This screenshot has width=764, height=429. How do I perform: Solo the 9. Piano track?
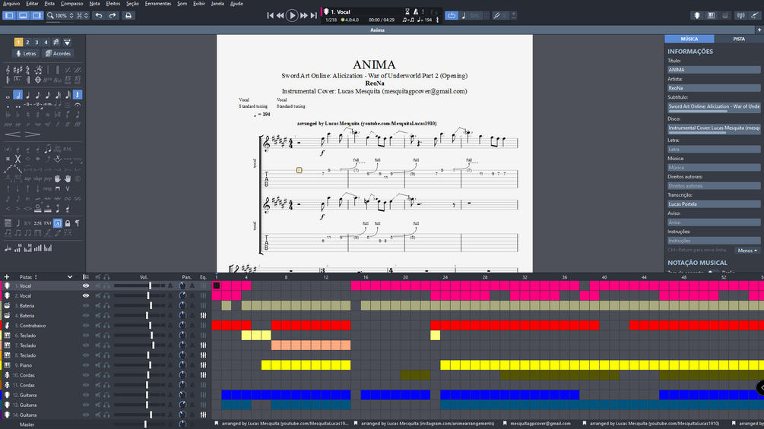(106, 365)
